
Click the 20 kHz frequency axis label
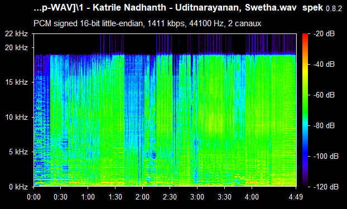17,47
